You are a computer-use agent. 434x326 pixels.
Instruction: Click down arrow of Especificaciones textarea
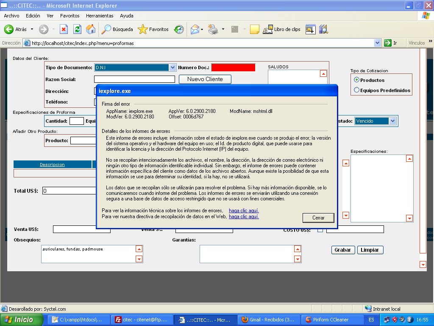click(x=409, y=218)
